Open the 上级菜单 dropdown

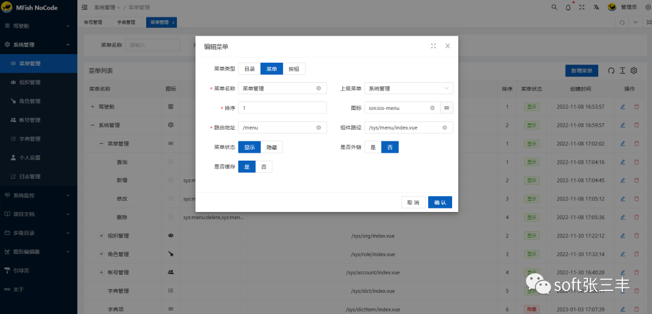point(409,88)
